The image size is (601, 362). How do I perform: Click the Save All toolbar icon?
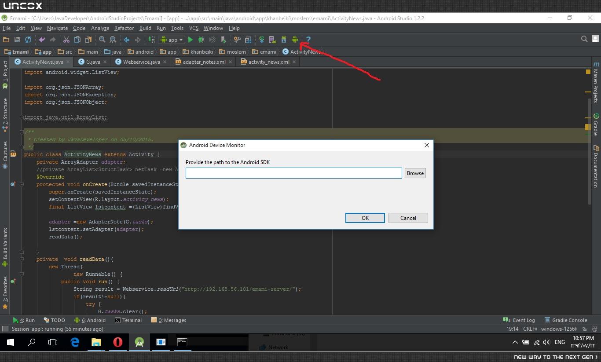17,40
